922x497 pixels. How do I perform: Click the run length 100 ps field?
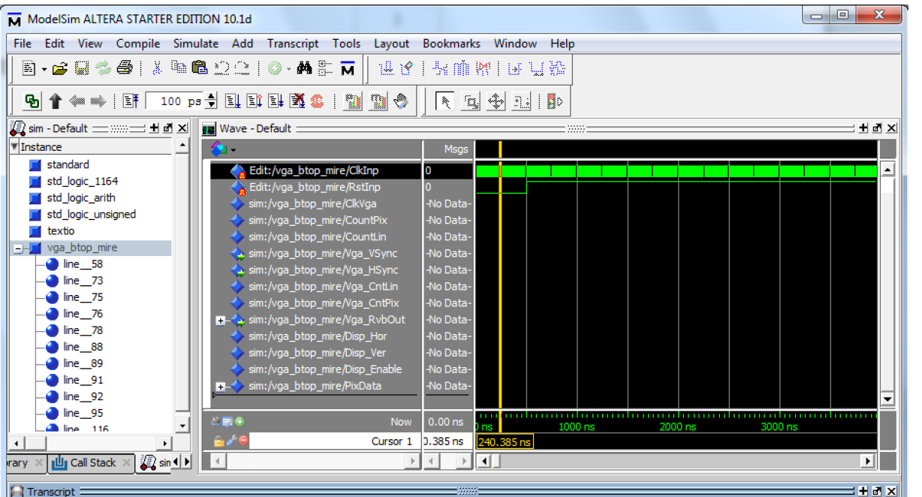click(x=174, y=101)
